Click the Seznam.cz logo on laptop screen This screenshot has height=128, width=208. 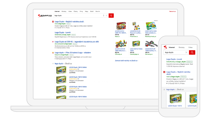[45, 16]
